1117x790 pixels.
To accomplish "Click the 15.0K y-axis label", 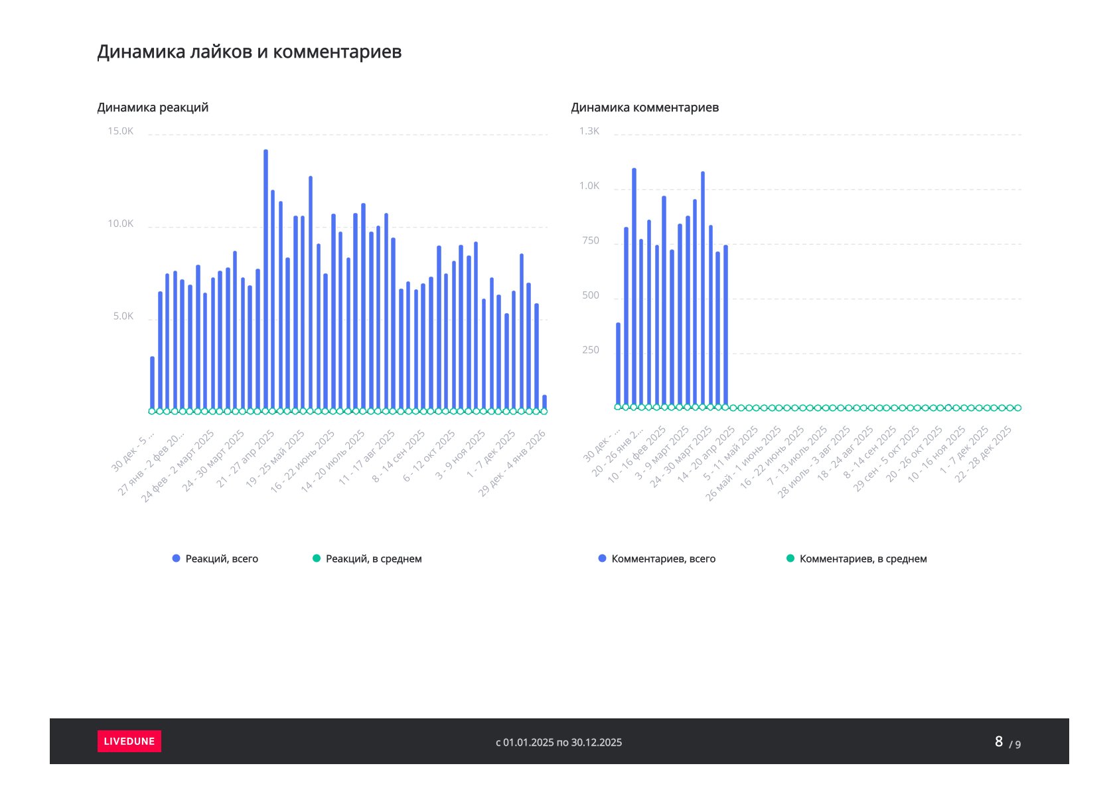I will click(120, 131).
